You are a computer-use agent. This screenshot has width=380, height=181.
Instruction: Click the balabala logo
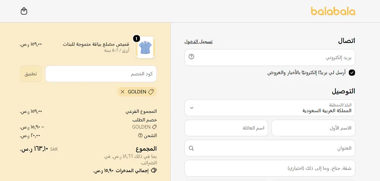click(333, 11)
